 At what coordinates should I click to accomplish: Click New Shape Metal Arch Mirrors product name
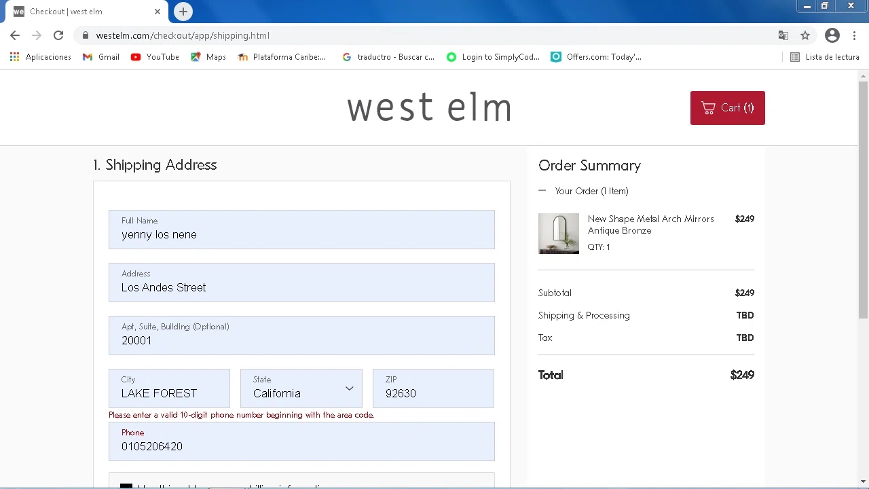(650, 225)
